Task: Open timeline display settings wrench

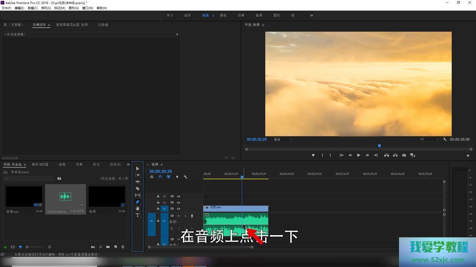Action: click(x=186, y=177)
